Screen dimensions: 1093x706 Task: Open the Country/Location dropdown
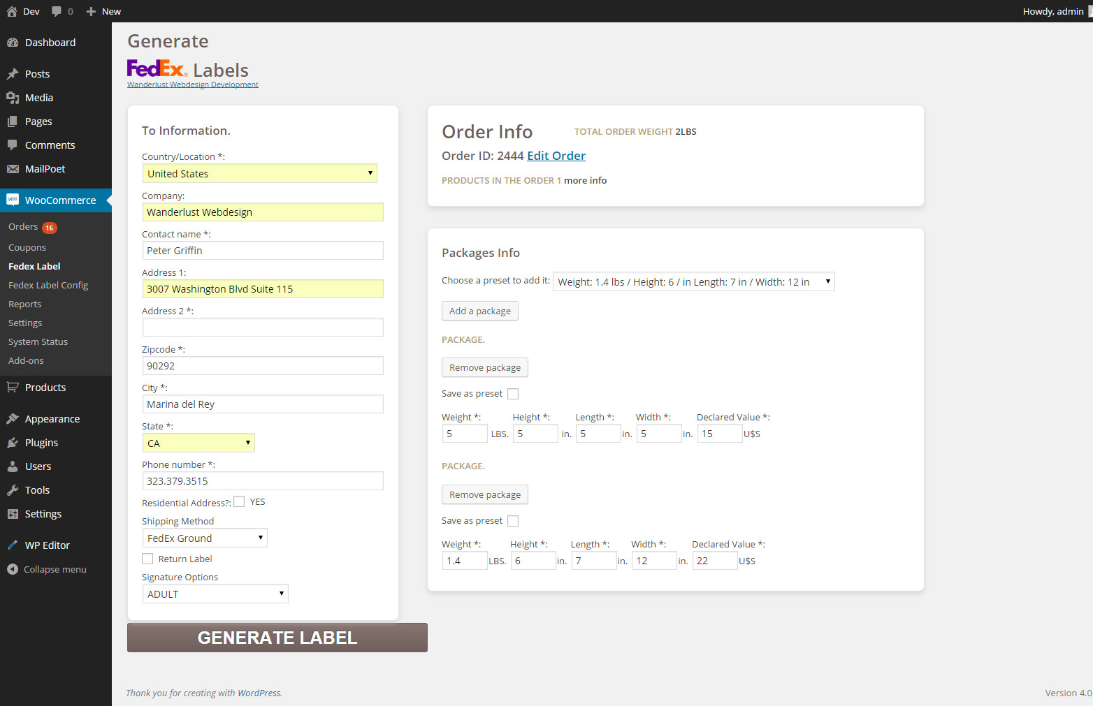[260, 173]
